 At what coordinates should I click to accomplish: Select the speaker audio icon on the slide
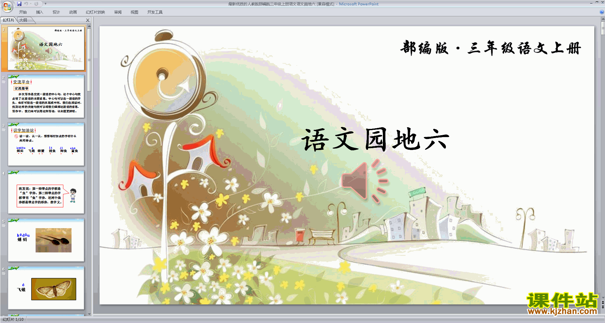[365, 182]
